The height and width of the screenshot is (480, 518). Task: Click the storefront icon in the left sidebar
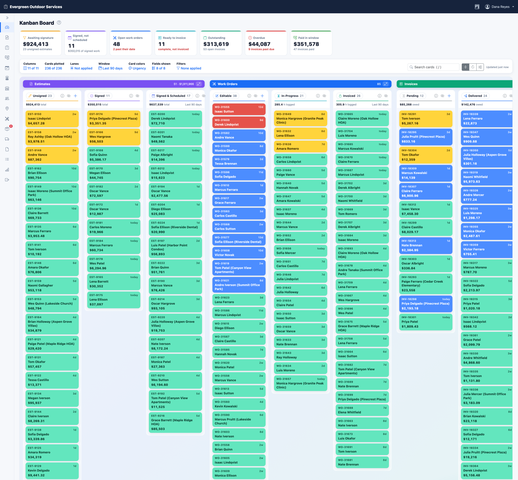coord(7,88)
